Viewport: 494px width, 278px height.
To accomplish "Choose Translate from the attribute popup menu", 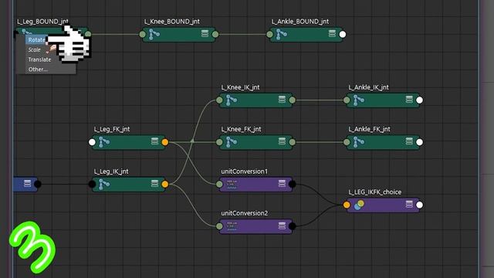I will point(39,59).
